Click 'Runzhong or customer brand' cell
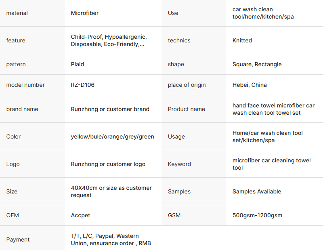The image size is (323, 250). point(110,109)
